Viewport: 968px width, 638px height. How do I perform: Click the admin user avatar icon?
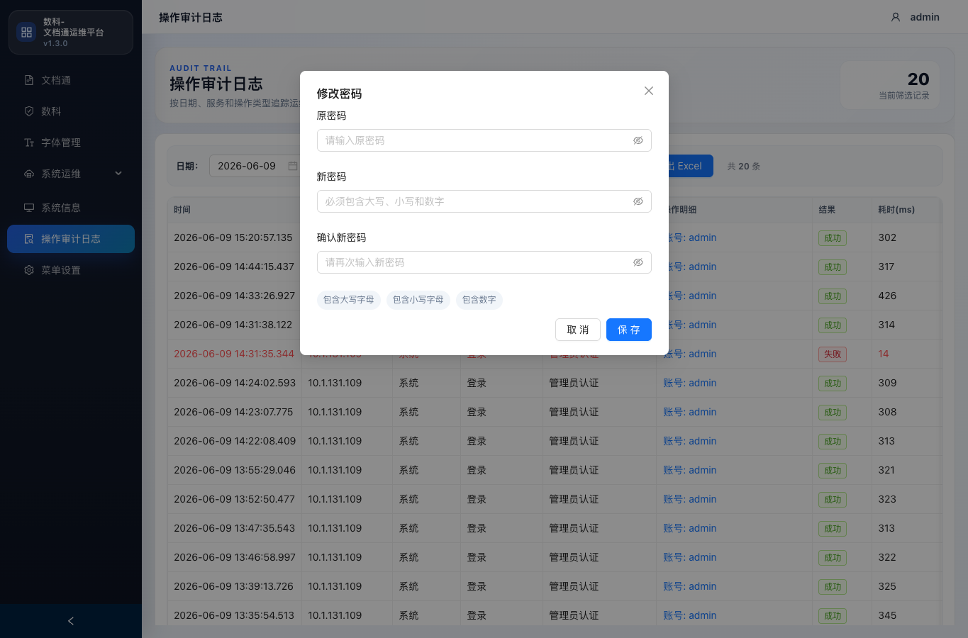[x=896, y=17]
